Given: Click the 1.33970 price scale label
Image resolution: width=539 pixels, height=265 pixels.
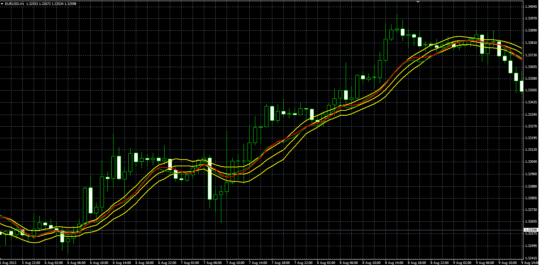Looking at the screenshot, I should [x=531, y=18].
